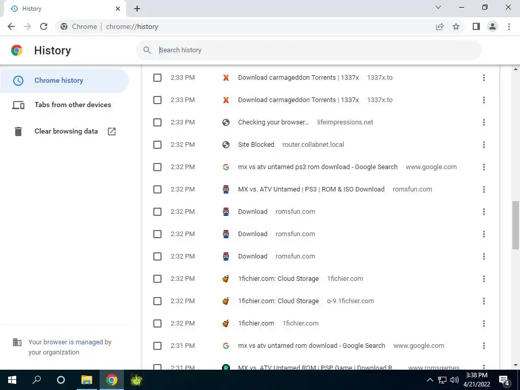
Task: Close the History tab
Action: 118,9
